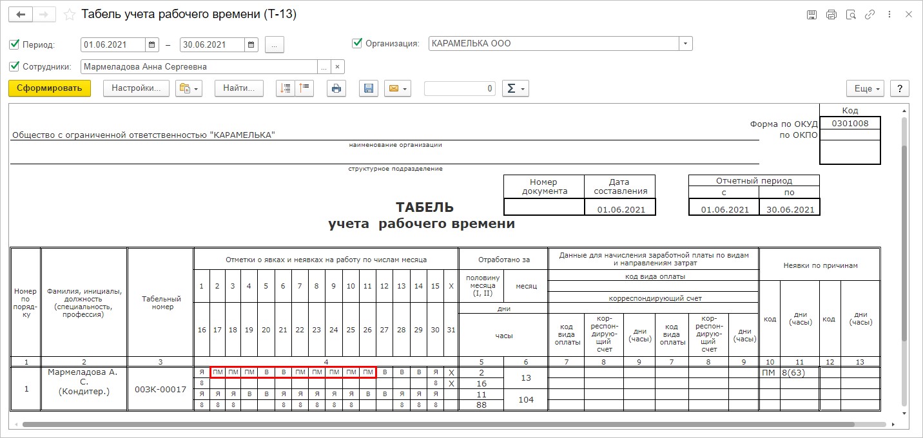Image resolution: width=923 pixels, height=438 pixels.
Task: Save the report using the toolbar floppy icon
Action: [x=369, y=89]
